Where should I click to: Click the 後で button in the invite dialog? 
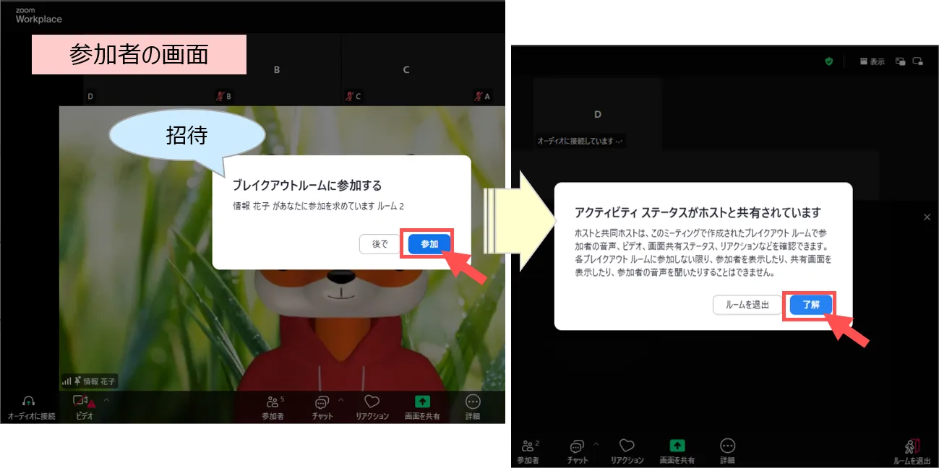(x=380, y=244)
